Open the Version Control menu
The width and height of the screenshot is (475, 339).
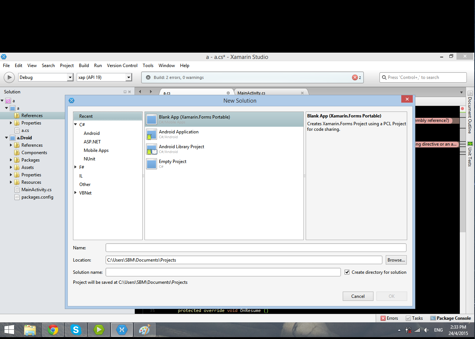(x=122, y=66)
